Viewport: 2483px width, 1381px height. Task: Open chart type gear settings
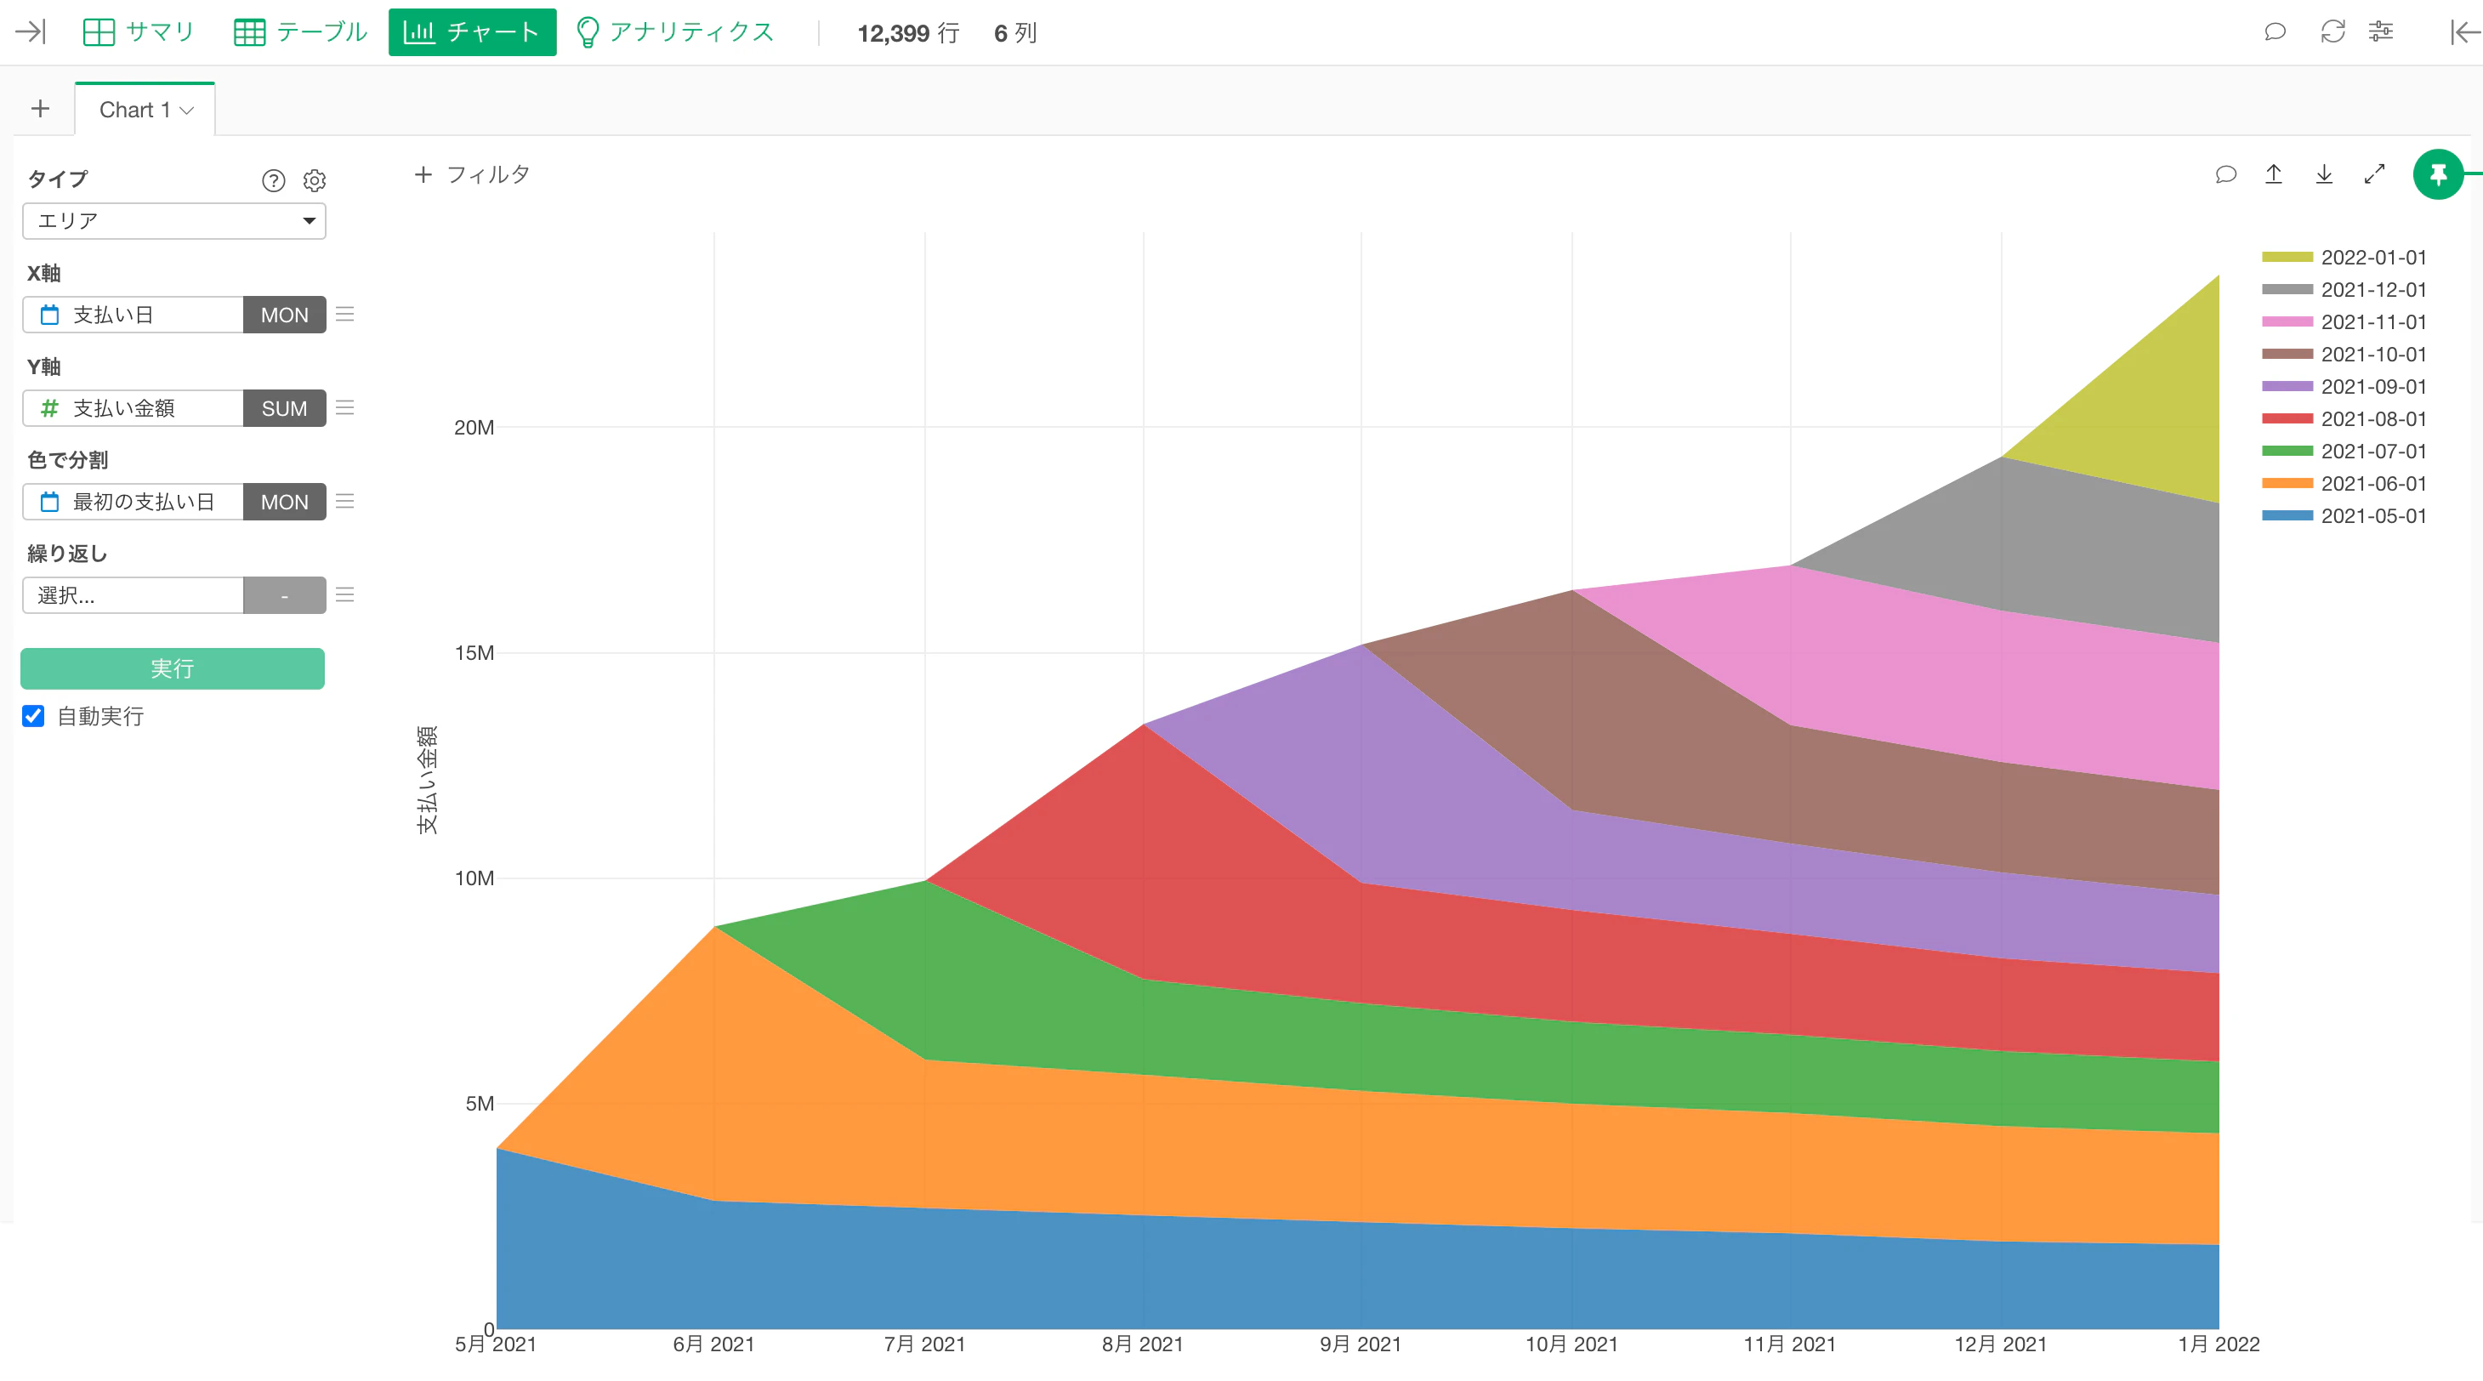(315, 180)
